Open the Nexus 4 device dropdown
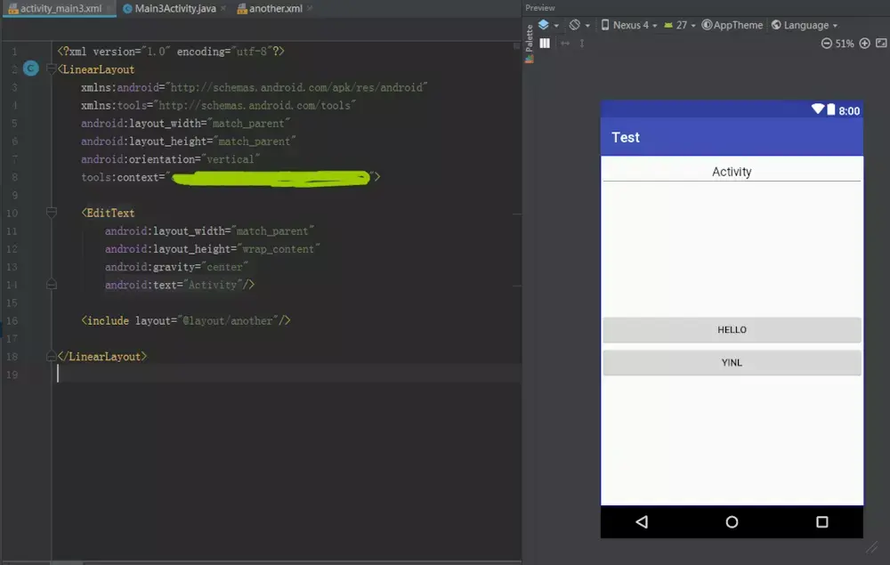The image size is (890, 565). click(629, 25)
